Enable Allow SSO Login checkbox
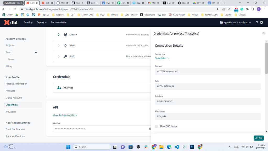This screenshot has width=268, height=151. click(x=157, y=126)
